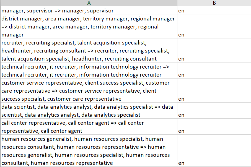Screen dimensions: 251x167
Task: Select 'en' cell beside customer service row
Action: tap(214, 90)
